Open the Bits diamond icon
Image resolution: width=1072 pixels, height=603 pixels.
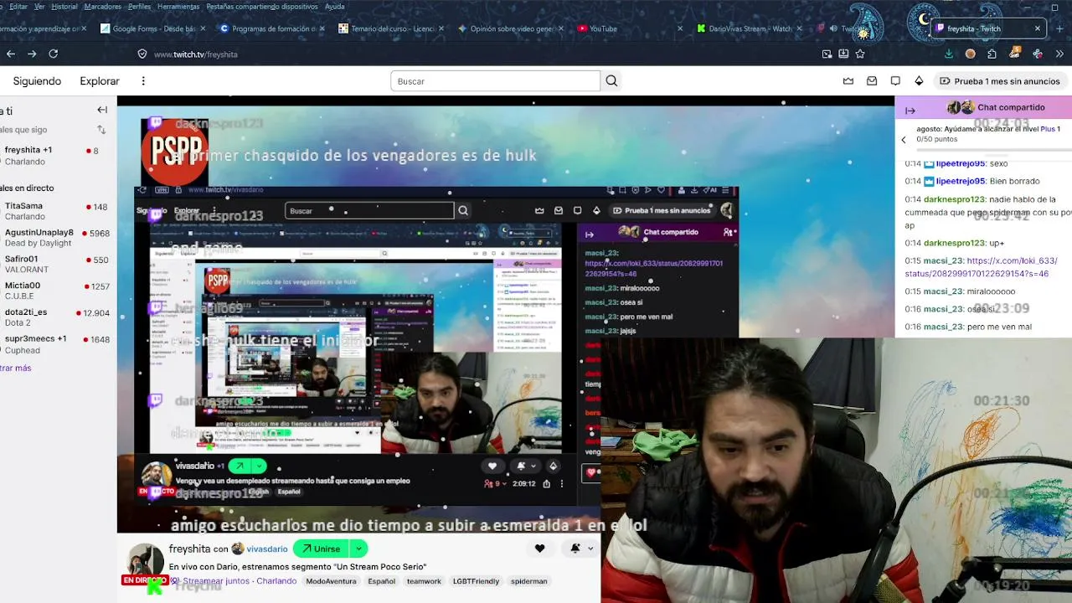click(x=919, y=81)
